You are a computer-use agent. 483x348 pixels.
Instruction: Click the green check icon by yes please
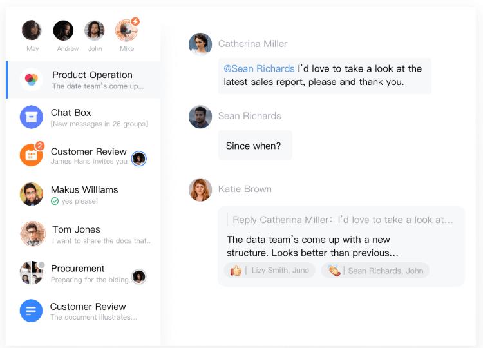point(55,201)
